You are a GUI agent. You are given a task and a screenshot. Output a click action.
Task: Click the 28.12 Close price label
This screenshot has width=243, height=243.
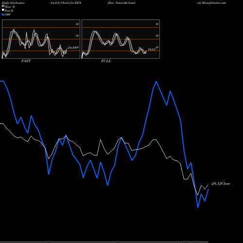click(x=221, y=184)
